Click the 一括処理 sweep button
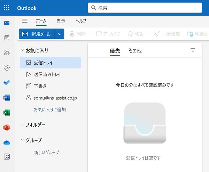Image resolution: width=209 pixels, height=172 pixels. point(167,34)
